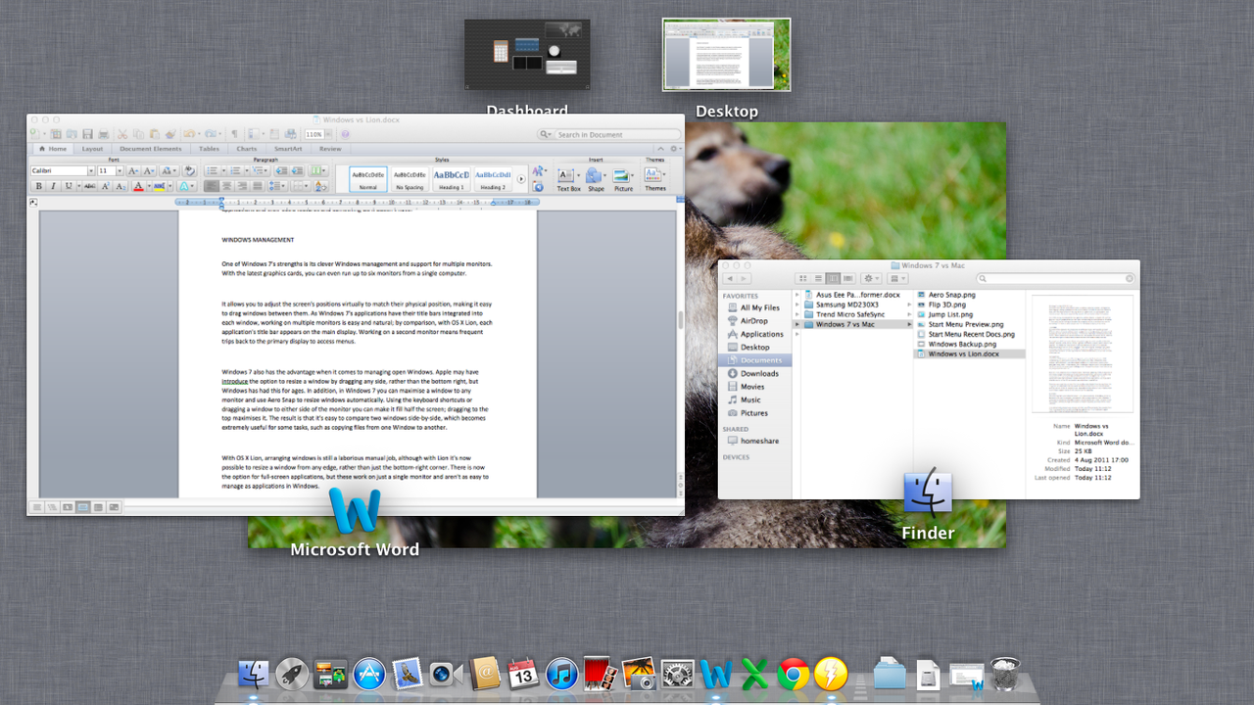Open the Finder action gear dropdown
This screenshot has height=705, width=1254.
871,278
